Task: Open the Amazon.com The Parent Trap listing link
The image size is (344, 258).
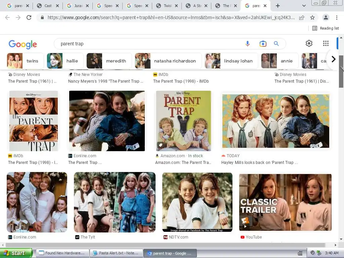Action: click(x=183, y=163)
